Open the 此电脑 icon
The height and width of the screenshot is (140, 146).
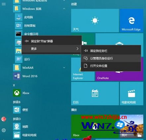tap(19, 17)
